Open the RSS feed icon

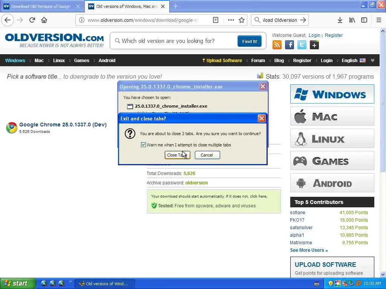click(277, 45)
